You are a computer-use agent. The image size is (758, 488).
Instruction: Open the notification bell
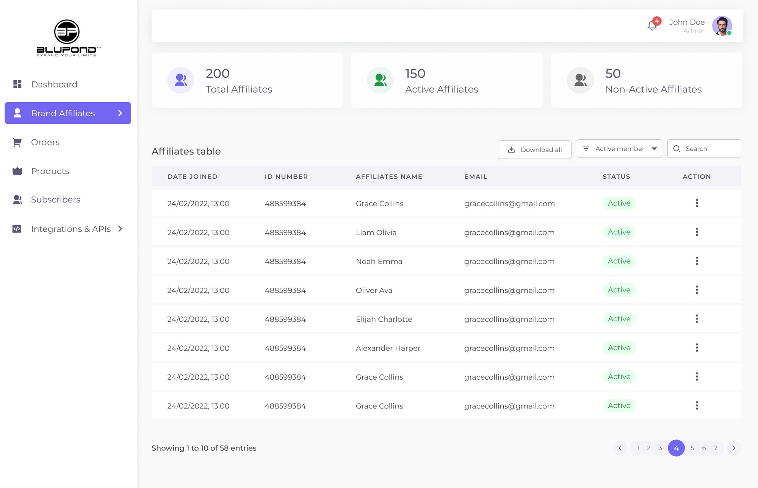(652, 26)
